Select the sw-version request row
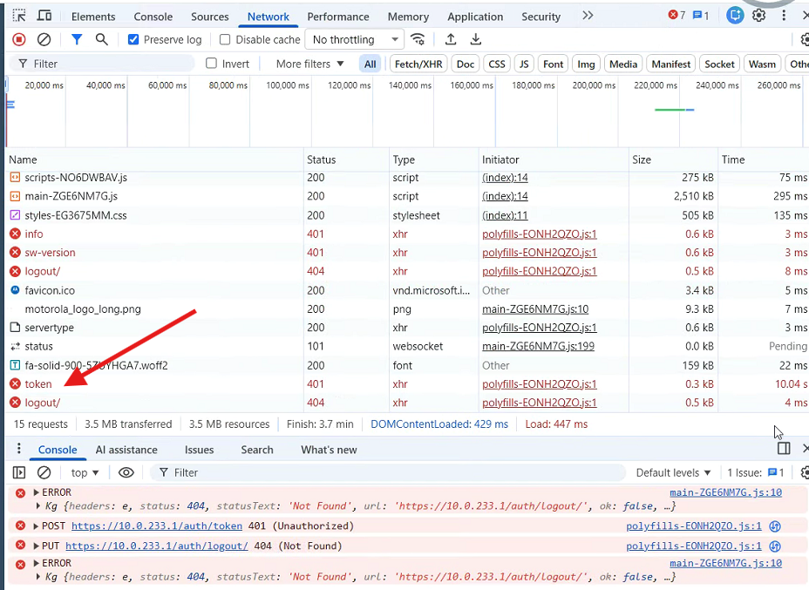This screenshot has width=809, height=590. (x=406, y=253)
